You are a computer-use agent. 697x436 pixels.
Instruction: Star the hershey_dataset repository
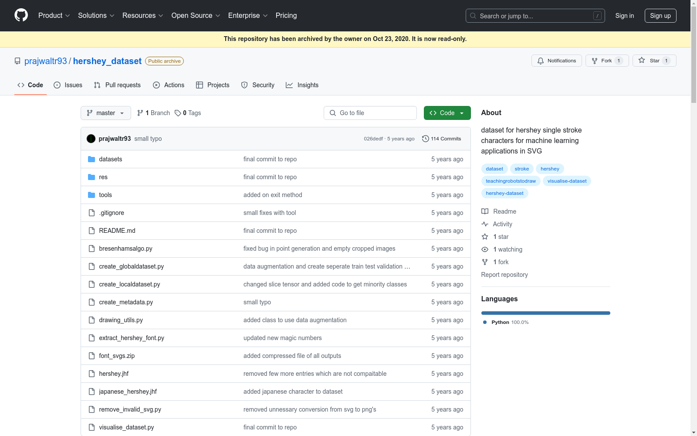pyautogui.click(x=654, y=61)
